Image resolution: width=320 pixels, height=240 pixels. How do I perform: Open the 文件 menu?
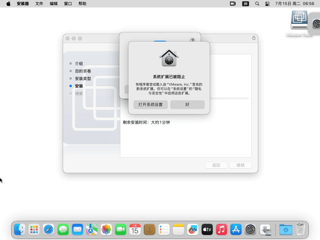coord(39,4)
